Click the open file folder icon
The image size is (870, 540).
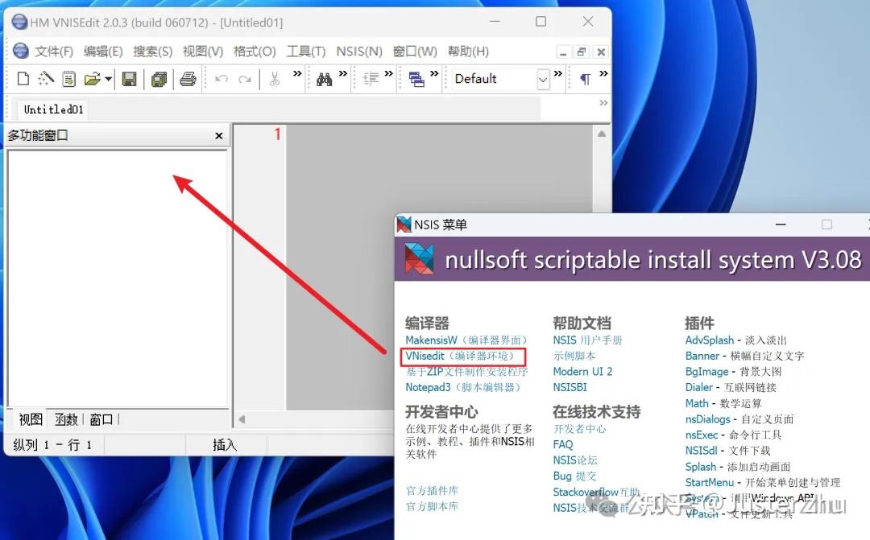tap(92, 79)
